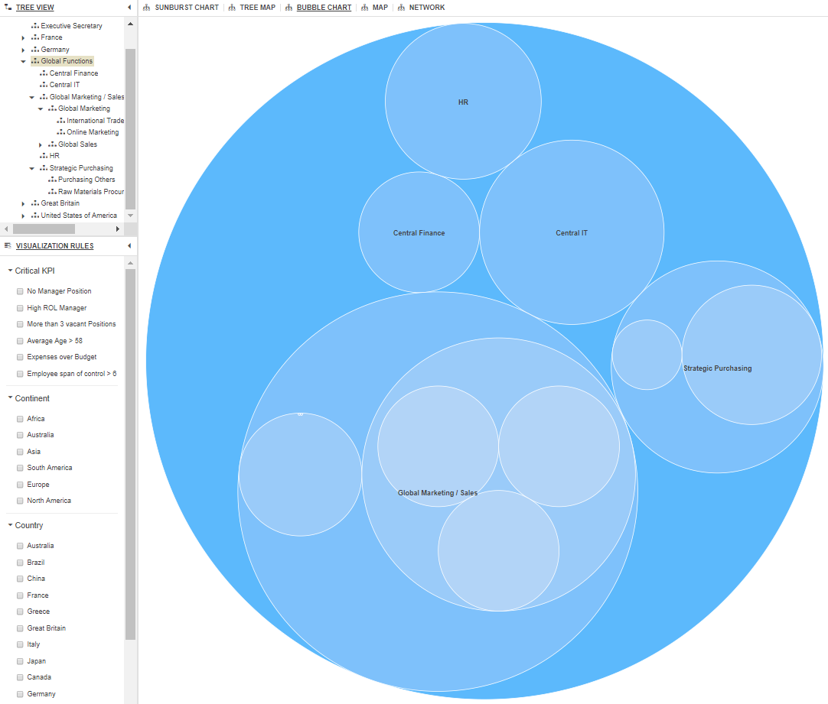Collapse the Critical KPI section

pyautogui.click(x=10, y=271)
